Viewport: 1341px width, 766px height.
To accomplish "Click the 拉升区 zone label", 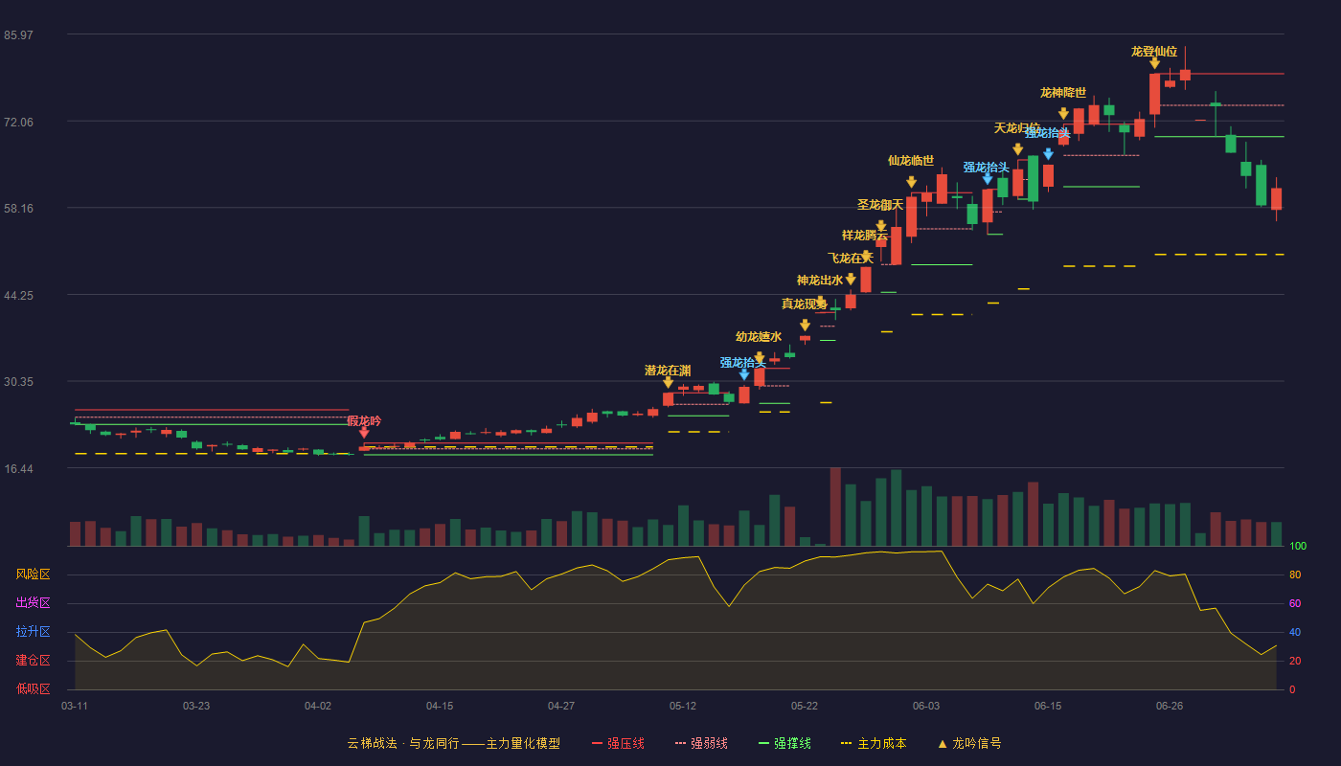I will [34, 632].
